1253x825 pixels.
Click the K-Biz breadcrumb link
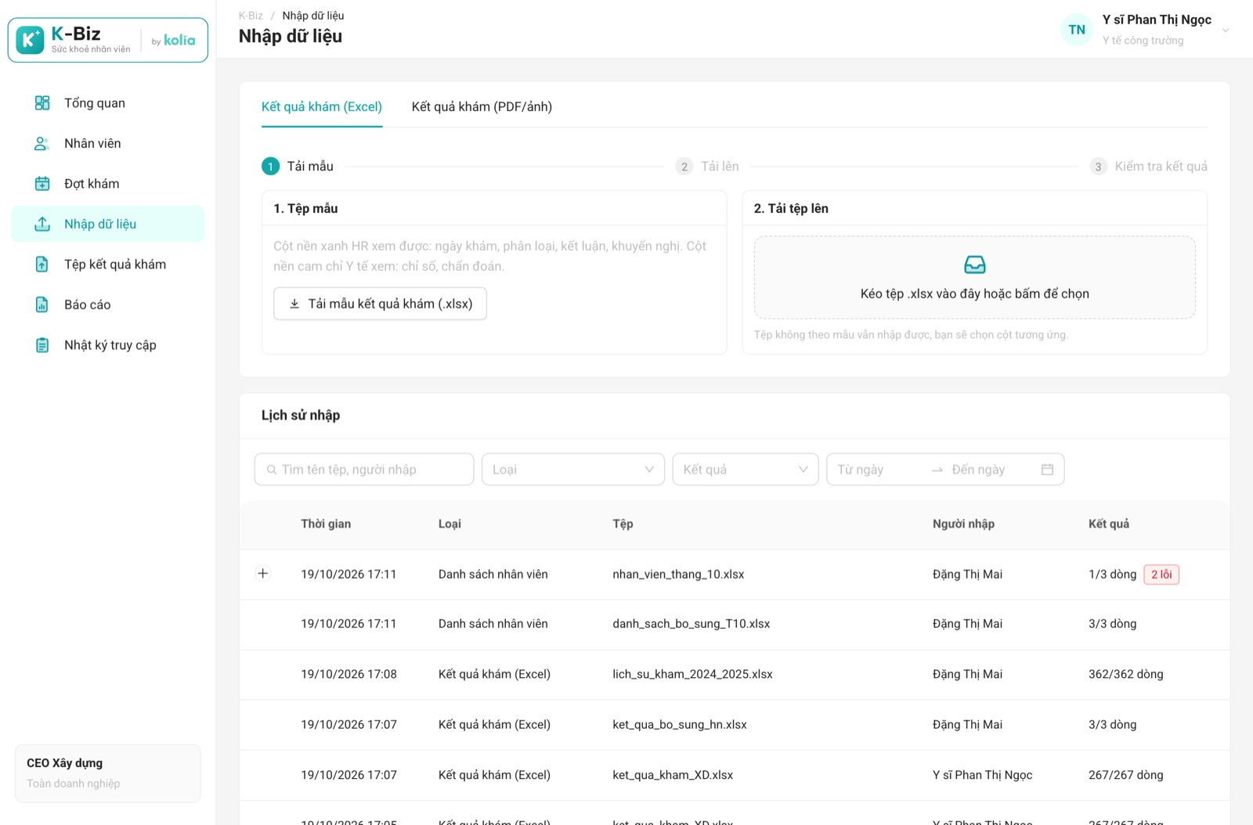(x=251, y=16)
